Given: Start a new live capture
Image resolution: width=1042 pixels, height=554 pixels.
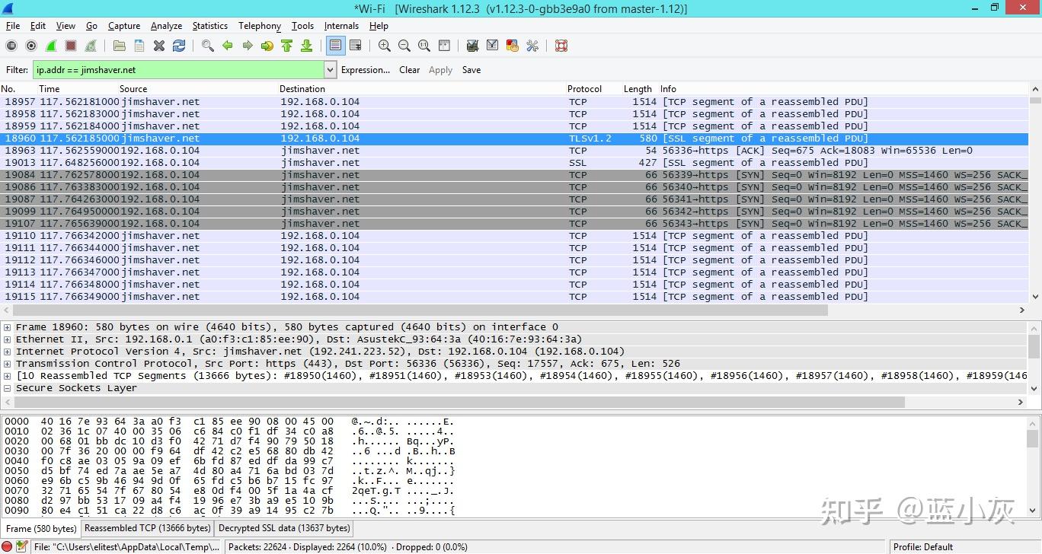Looking at the screenshot, I should 51,46.
